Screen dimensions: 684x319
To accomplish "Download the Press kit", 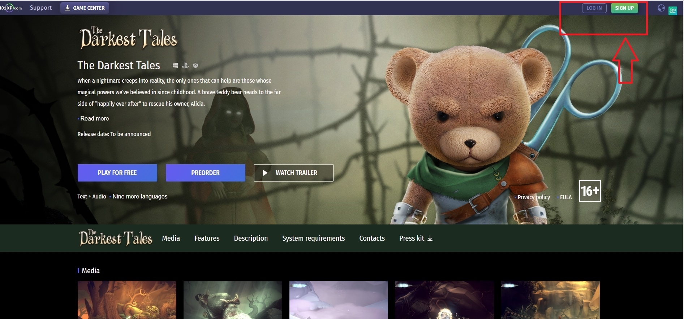I will tap(416, 238).
